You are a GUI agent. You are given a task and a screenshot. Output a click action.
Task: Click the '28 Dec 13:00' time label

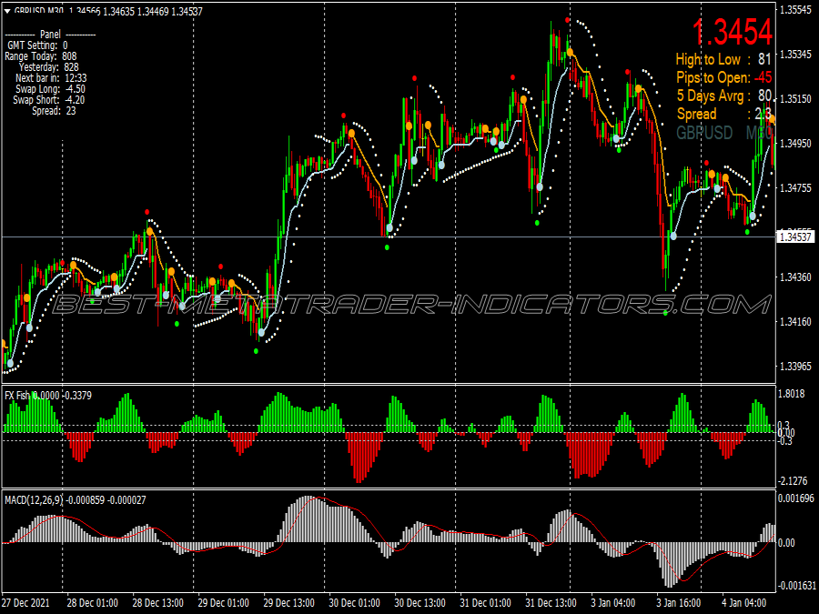coord(157,603)
